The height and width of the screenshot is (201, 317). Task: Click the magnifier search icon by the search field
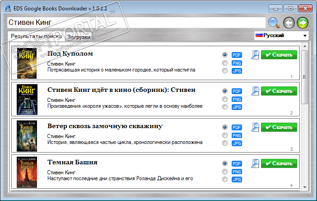(x=274, y=23)
